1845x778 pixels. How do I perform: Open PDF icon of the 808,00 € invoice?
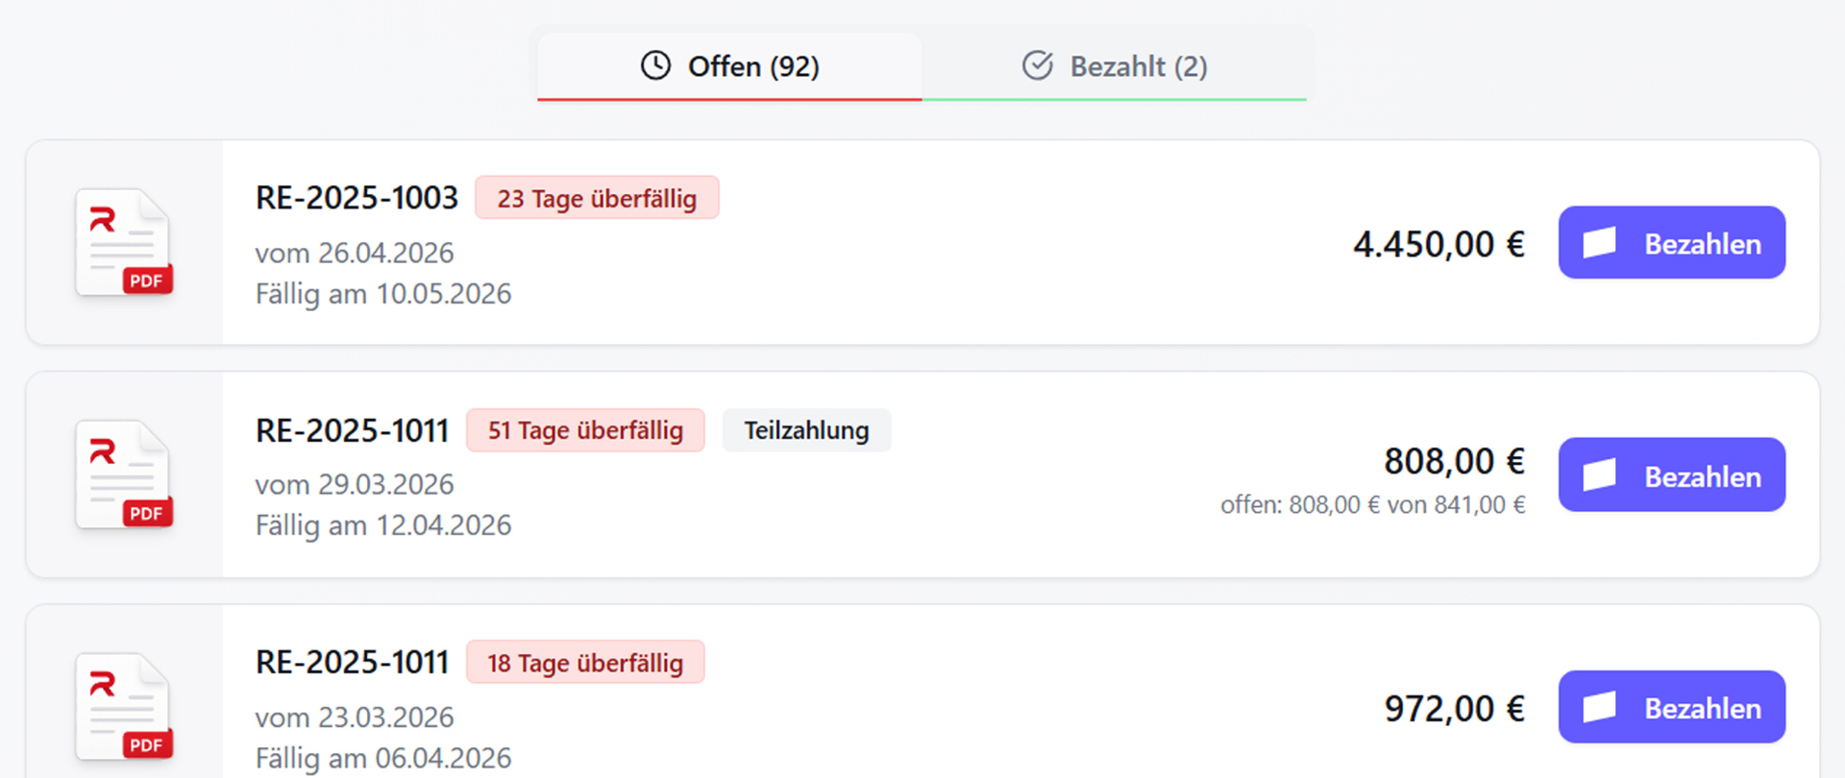click(x=124, y=474)
